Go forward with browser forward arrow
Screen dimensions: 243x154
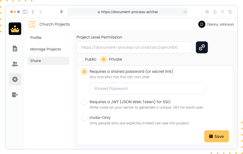pos(40,12)
